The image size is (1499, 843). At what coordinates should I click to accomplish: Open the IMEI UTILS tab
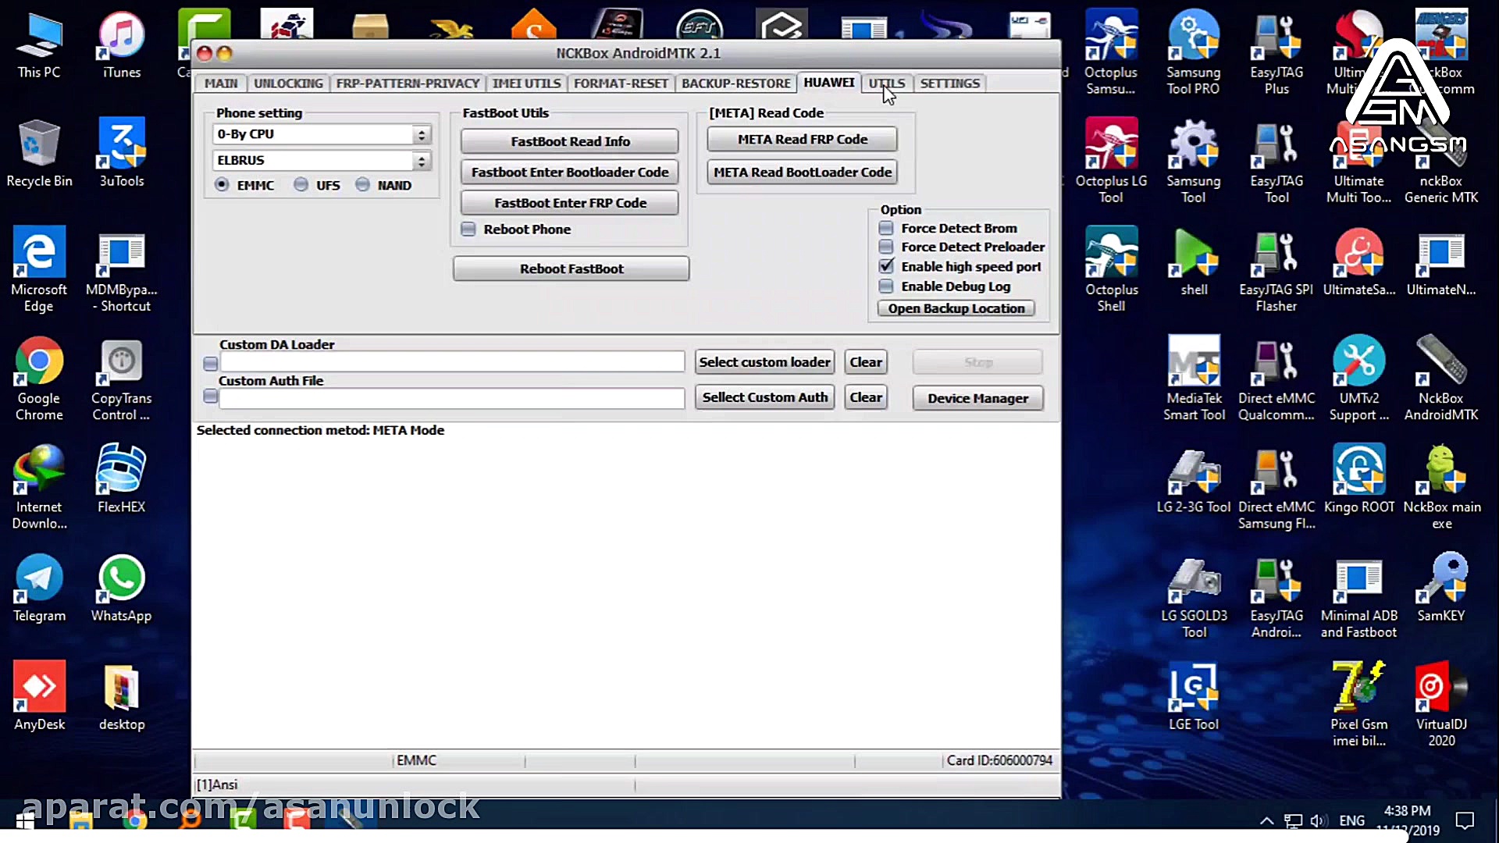(526, 84)
